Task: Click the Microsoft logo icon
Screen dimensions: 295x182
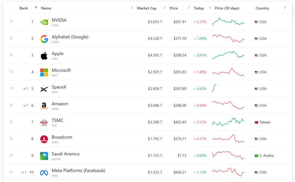Action: pyautogui.click(x=44, y=72)
